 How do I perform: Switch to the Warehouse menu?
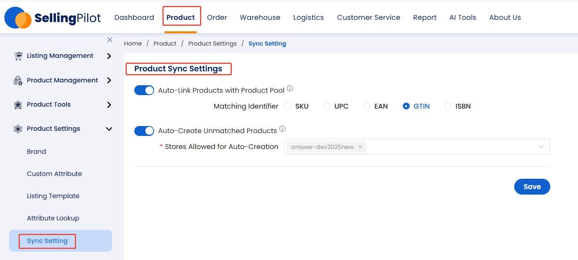click(x=260, y=17)
